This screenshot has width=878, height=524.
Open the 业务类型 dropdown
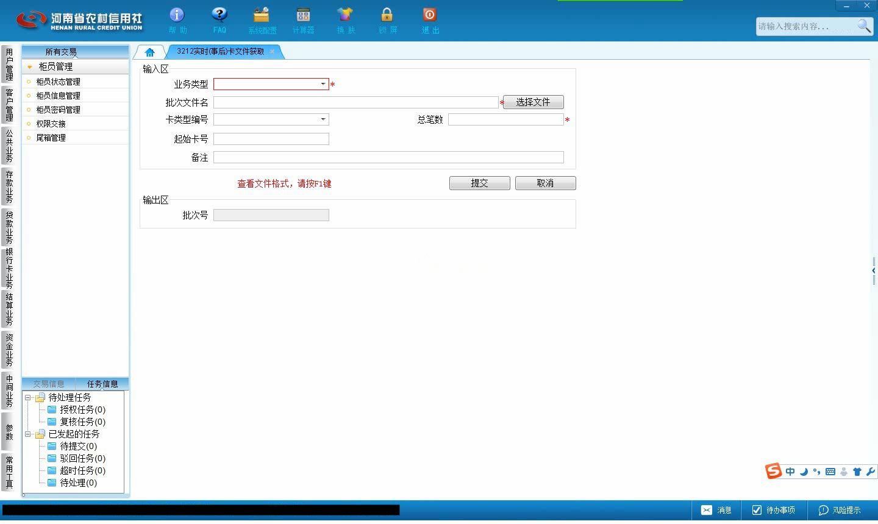click(323, 84)
